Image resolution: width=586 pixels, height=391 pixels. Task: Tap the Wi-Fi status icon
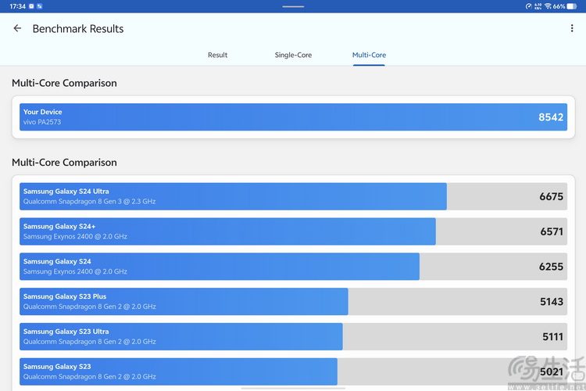[x=548, y=6]
